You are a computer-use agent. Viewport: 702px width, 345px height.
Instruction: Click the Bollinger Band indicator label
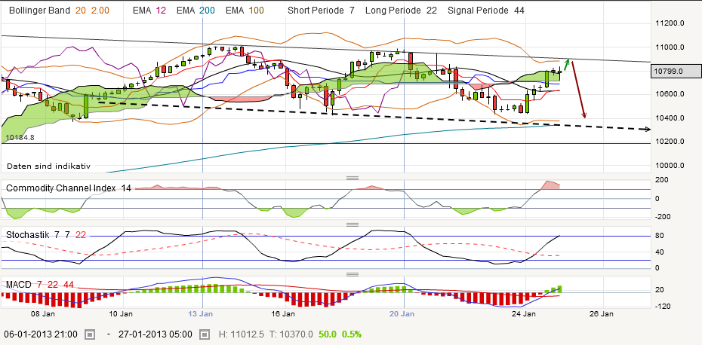[39, 11]
